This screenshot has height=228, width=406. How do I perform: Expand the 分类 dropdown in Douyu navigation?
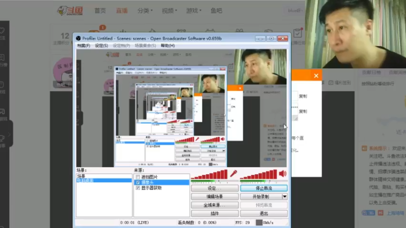pos(145,11)
